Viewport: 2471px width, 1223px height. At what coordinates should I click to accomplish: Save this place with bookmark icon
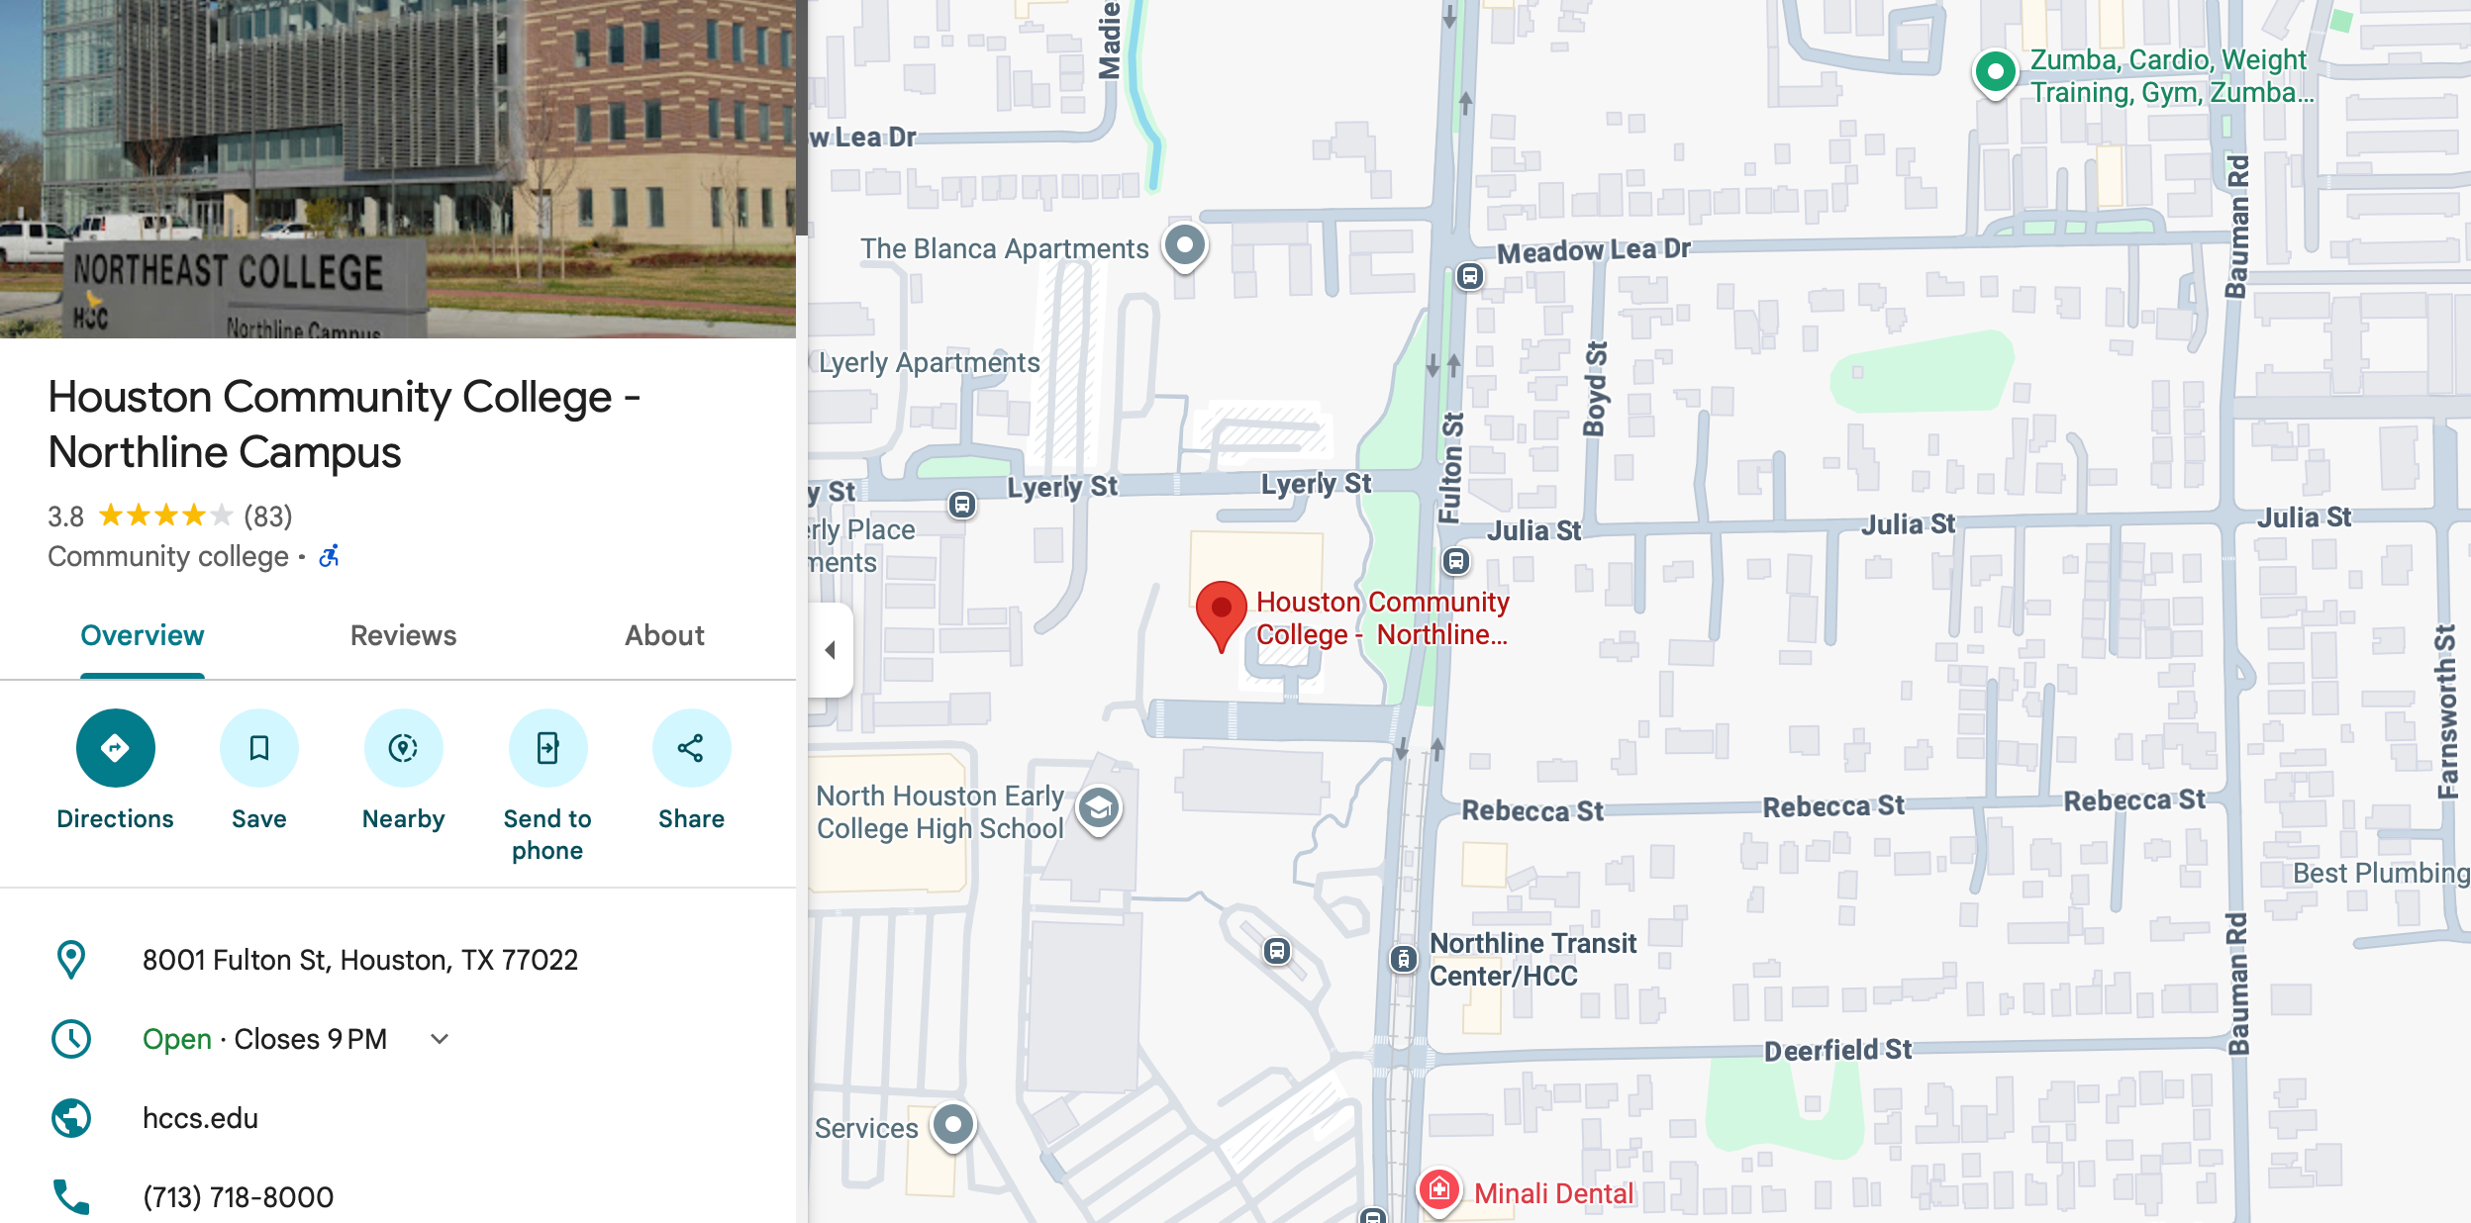click(x=259, y=748)
